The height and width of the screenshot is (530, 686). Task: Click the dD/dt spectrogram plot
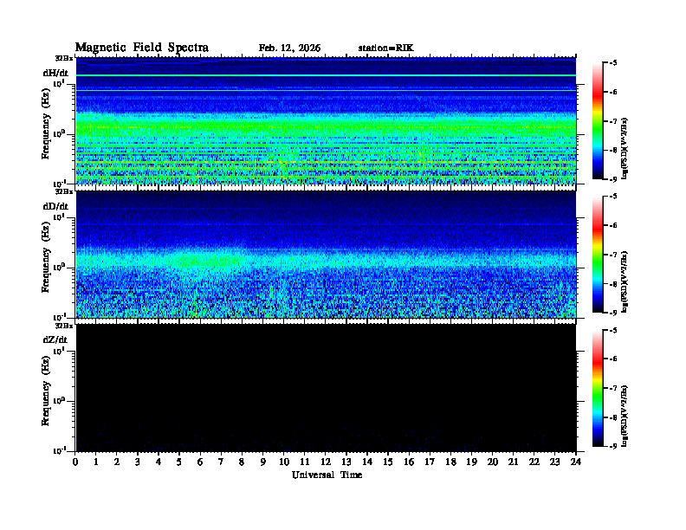point(326,255)
